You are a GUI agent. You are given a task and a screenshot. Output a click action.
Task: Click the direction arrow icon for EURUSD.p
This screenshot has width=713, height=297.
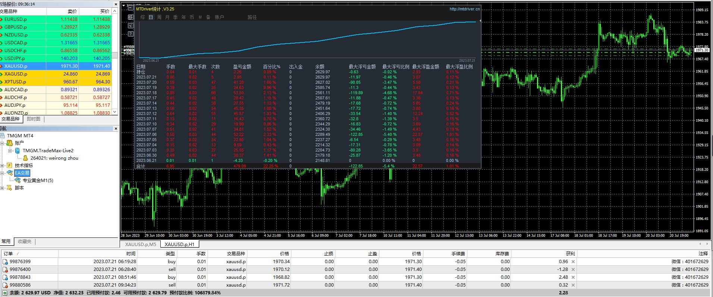2,19
